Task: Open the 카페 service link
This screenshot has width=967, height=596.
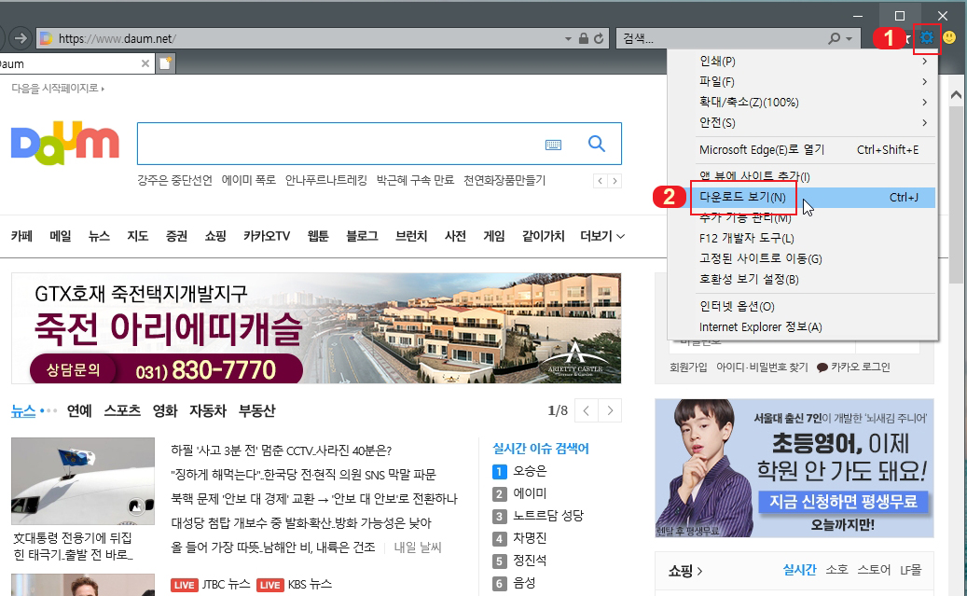Action: coord(21,236)
